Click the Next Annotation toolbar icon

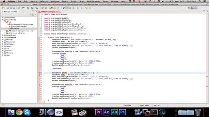pyautogui.click(x=77, y=8)
